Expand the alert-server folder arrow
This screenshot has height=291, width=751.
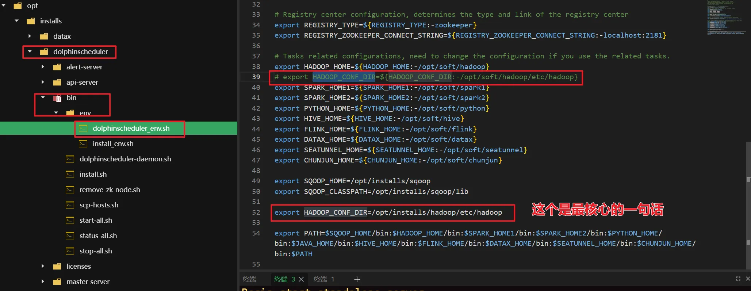tap(43, 67)
